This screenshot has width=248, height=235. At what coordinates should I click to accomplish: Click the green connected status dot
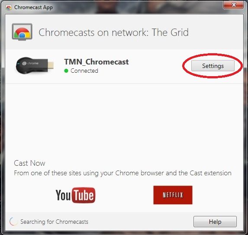66,71
